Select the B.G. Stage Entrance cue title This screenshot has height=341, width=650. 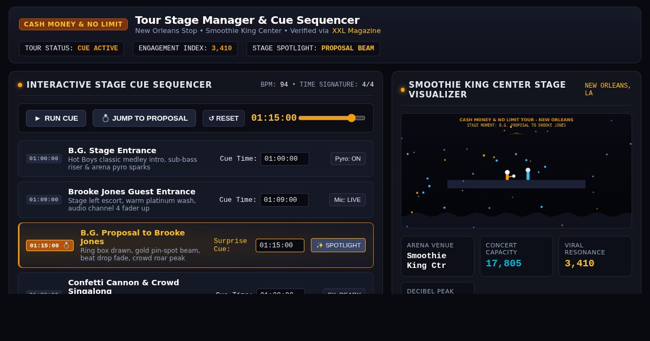[112, 150]
